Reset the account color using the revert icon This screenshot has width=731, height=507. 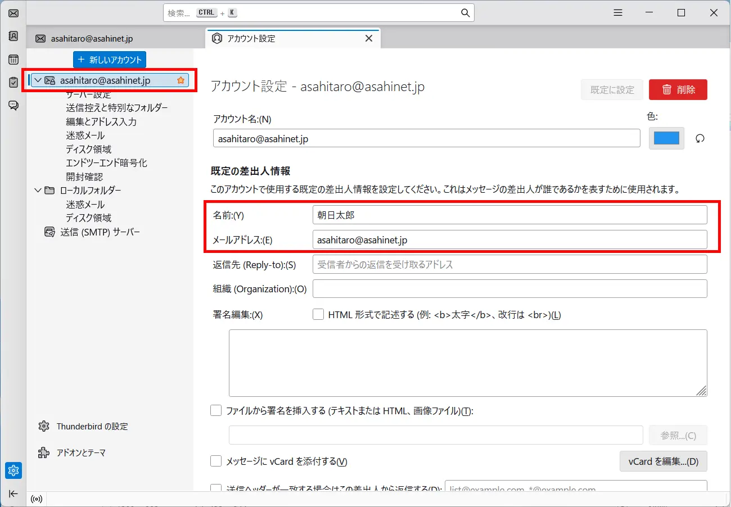pos(700,138)
